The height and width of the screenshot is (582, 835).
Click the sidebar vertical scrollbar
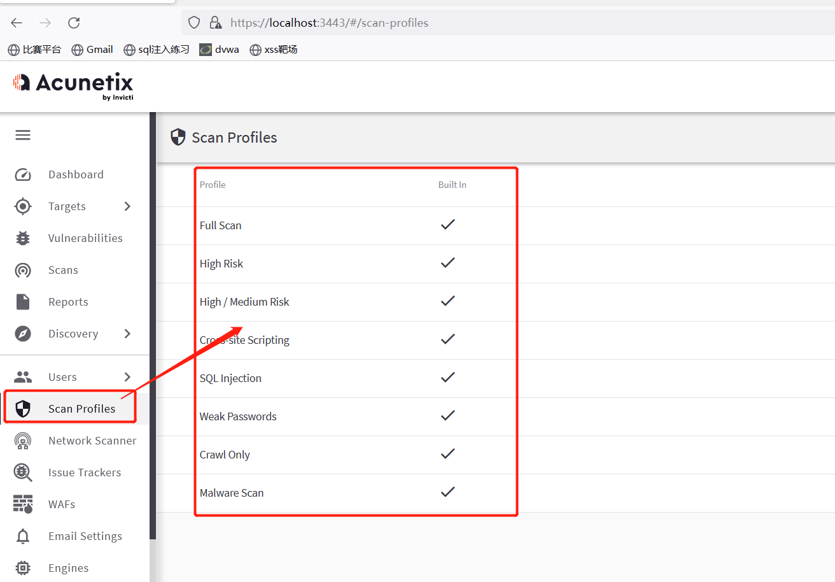[153, 325]
